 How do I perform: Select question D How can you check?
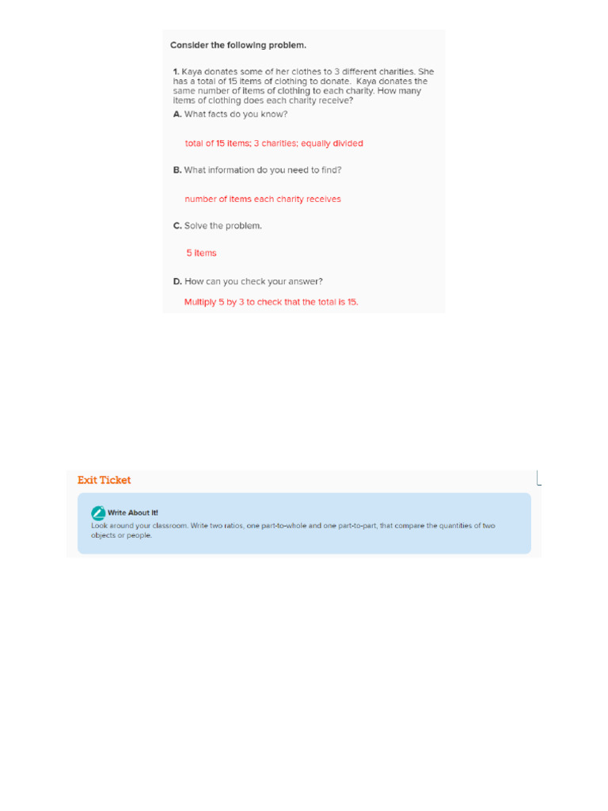click(x=248, y=281)
